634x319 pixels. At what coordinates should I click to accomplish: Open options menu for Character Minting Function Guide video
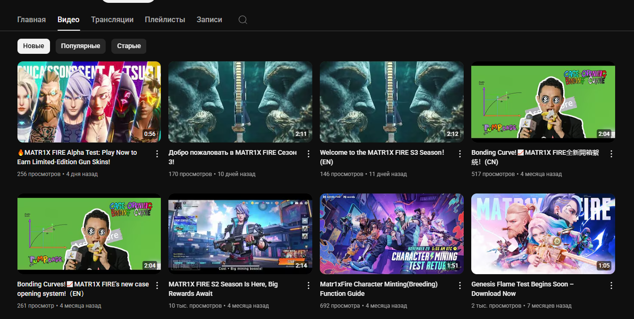tap(460, 285)
